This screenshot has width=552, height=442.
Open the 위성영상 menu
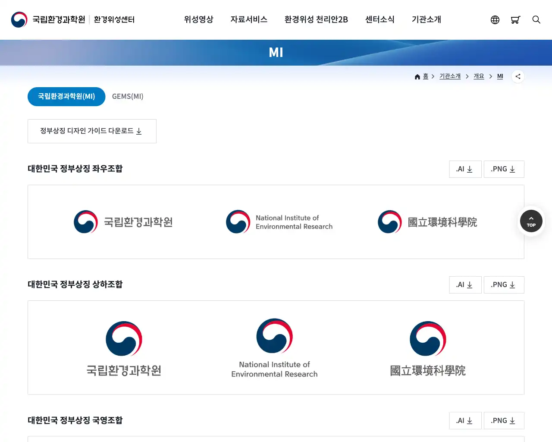[198, 19]
